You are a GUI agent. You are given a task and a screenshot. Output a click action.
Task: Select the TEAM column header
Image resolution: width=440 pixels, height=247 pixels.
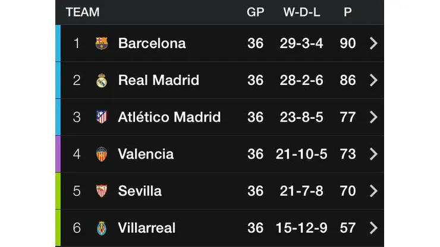[83, 12]
